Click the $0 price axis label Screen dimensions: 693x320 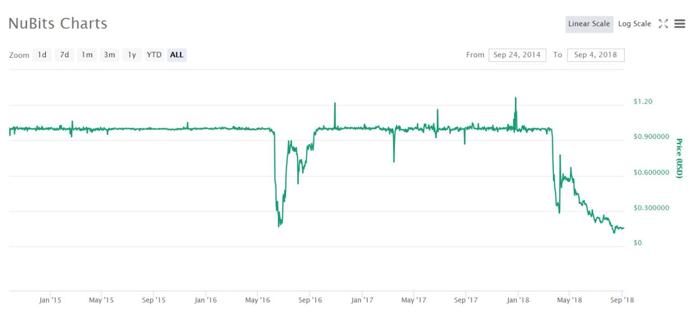[637, 243]
